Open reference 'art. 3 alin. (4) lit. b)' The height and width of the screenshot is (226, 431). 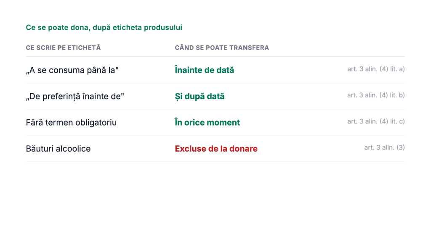pyautogui.click(x=376, y=95)
